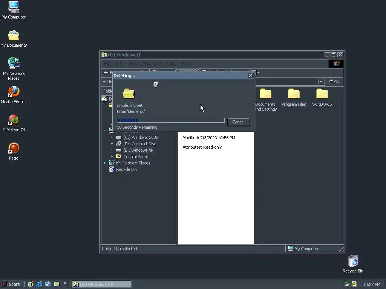Viewport: 386px width, 289px height.
Task: Select Control Panel in folder tree
Action: [135, 157]
